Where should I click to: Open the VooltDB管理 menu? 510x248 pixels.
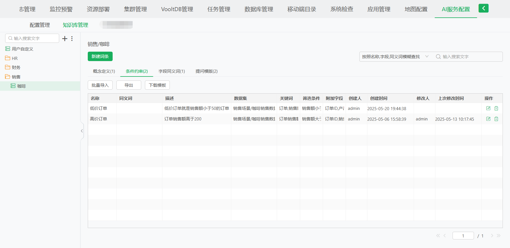(177, 9)
